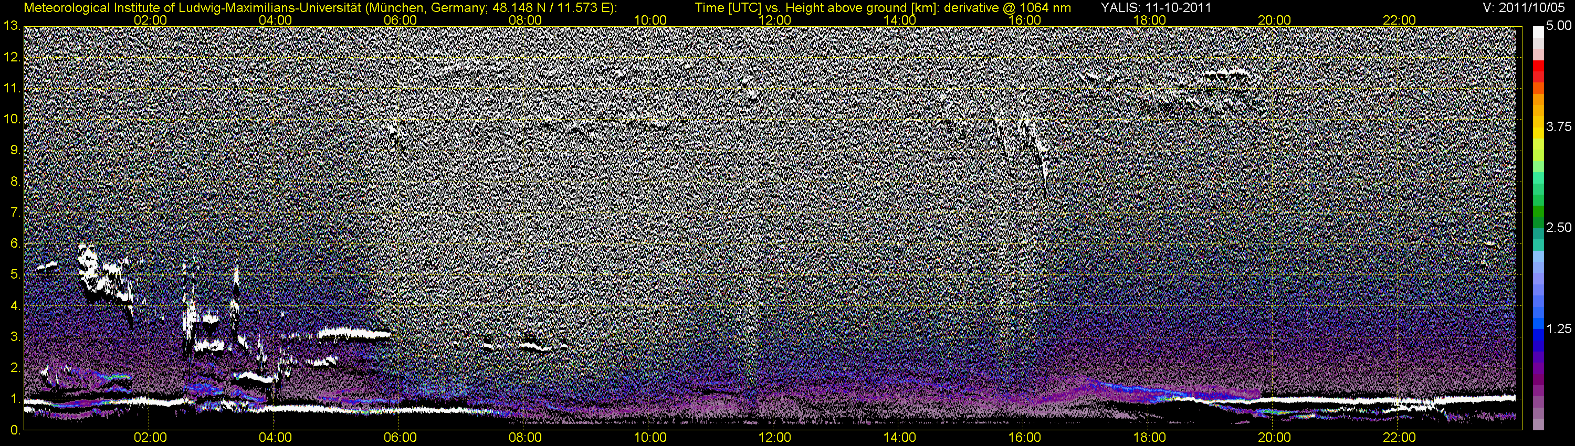
Task: Click the 22:00 label on the upper time axis
Action: [x=1400, y=20]
